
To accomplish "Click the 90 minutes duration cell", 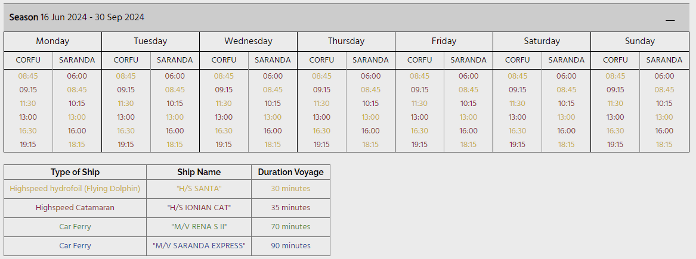I will (290, 246).
